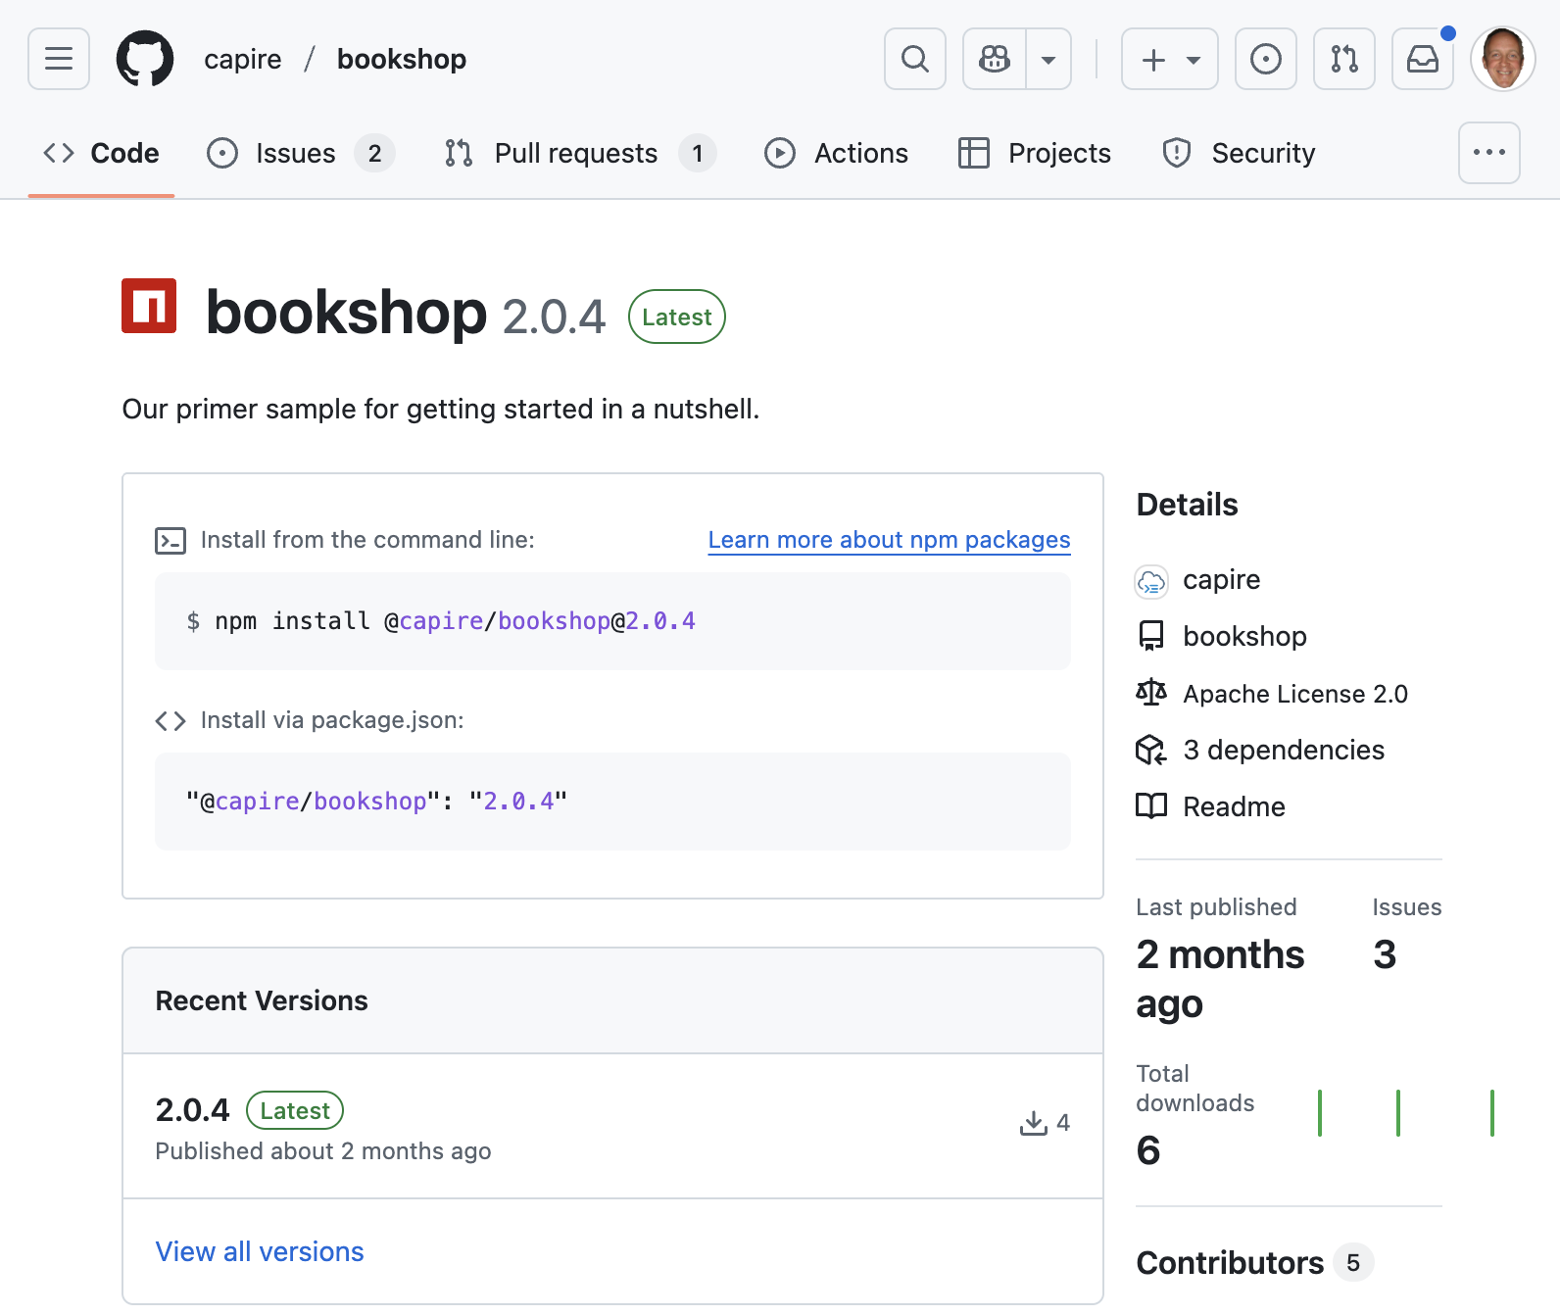Open Copilot chat icon

[x=995, y=59]
